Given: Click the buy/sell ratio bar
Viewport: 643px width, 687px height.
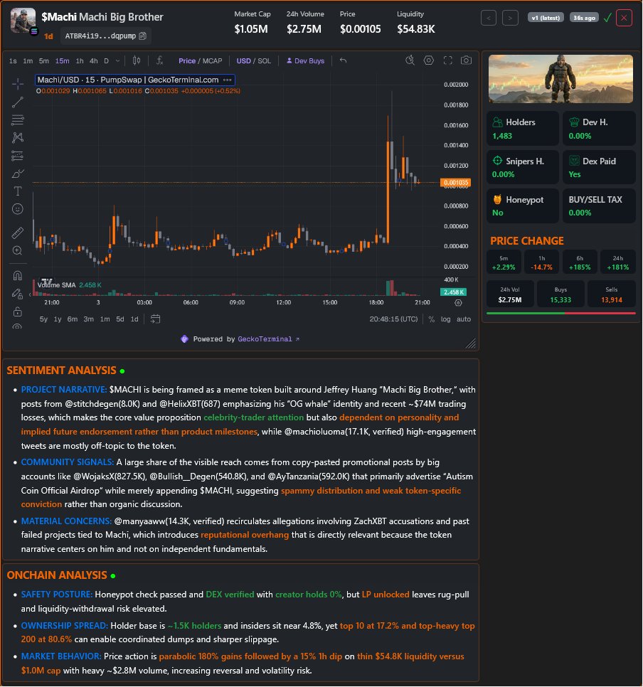Looking at the screenshot, I should coord(560,313).
